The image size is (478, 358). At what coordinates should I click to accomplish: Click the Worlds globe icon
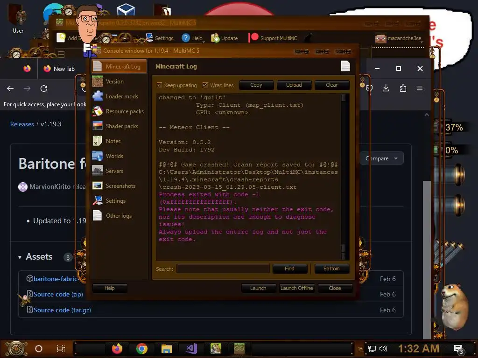(98, 156)
